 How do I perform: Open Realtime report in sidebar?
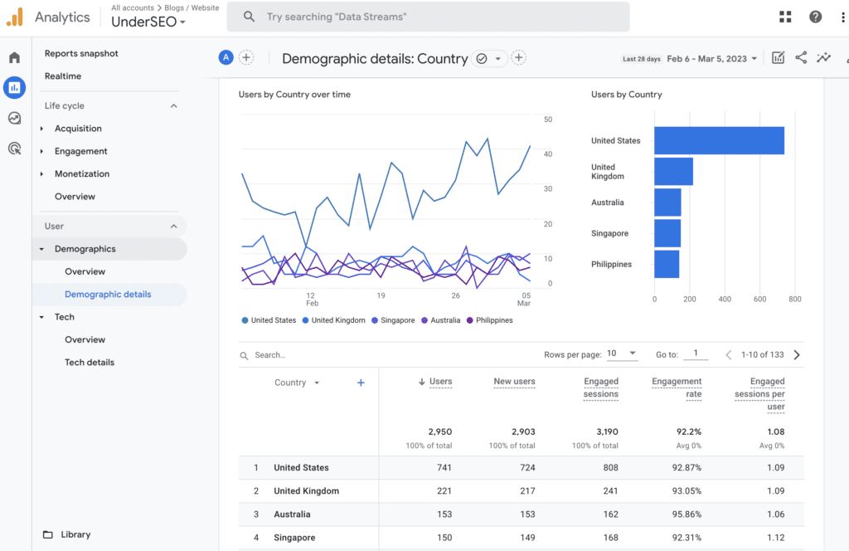tap(63, 76)
